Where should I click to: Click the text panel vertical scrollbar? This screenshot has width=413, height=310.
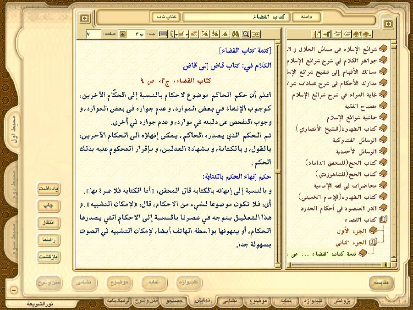277,154
